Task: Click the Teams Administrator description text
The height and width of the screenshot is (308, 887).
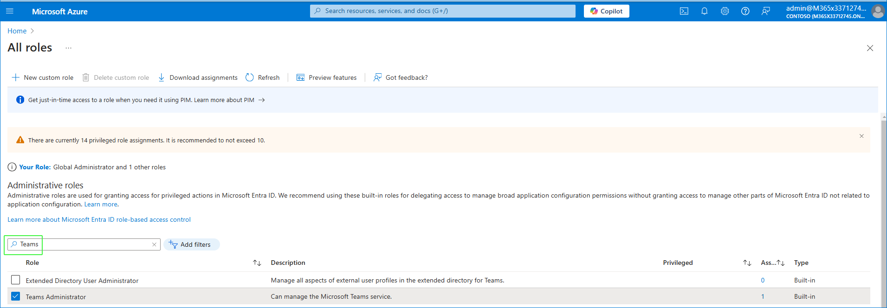Action: tap(331, 296)
